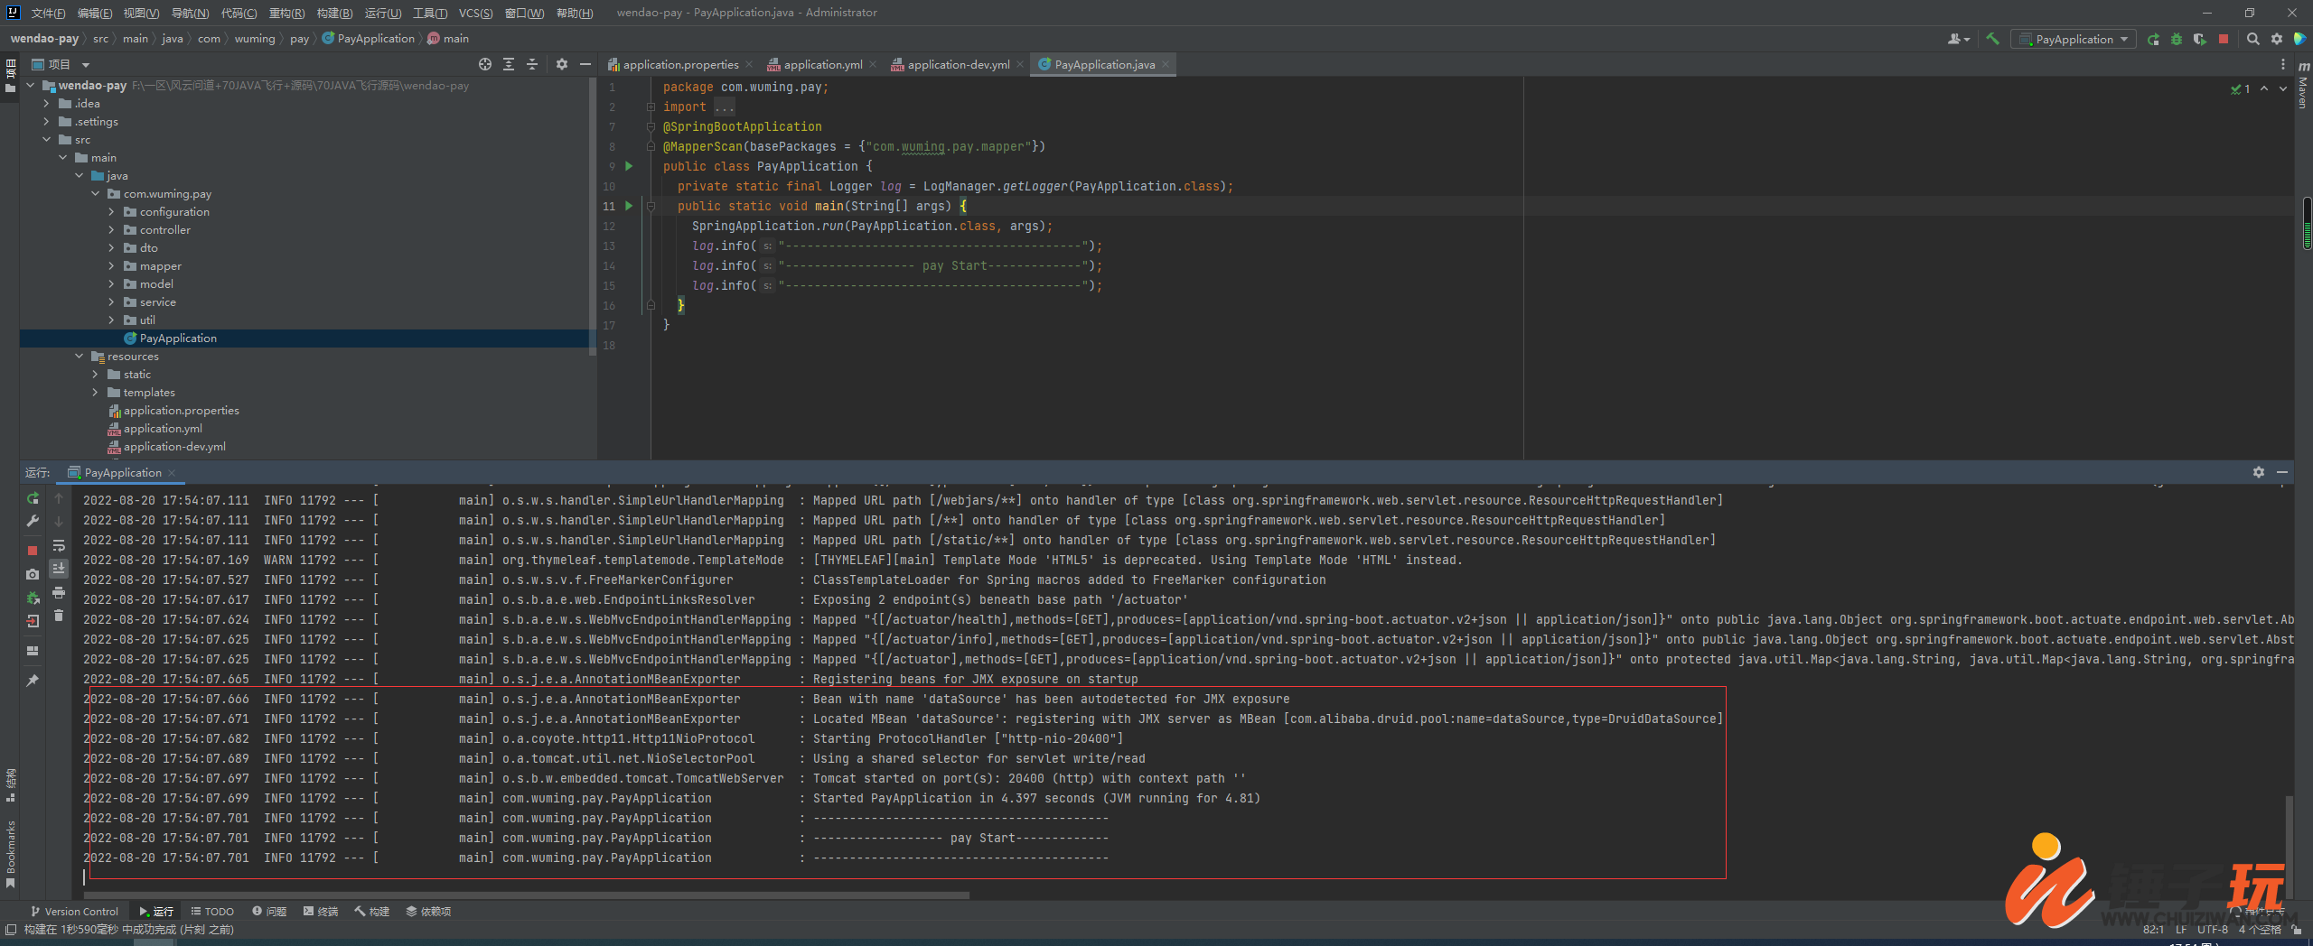This screenshot has width=2313, height=946.
Task: Go to next highlighted problem arrow
Action: tap(2282, 88)
